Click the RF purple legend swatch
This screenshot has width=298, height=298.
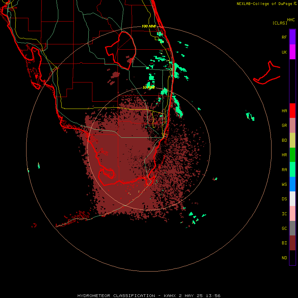[292, 37]
